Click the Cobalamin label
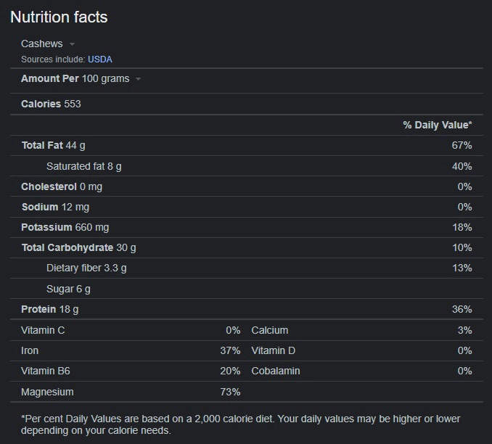 pos(275,371)
